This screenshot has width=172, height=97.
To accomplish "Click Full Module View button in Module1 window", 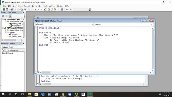I will pyautogui.click(x=38, y=72).
